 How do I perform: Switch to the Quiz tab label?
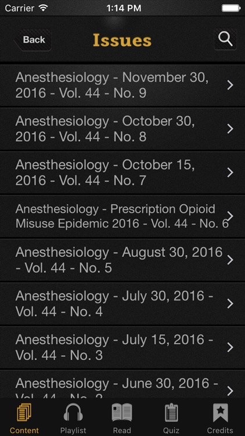point(171,431)
